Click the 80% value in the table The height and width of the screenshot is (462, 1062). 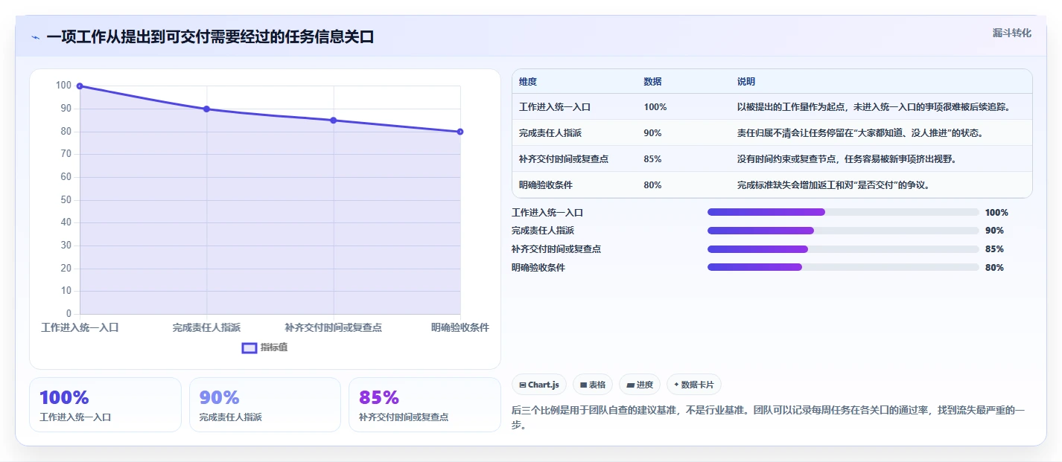(x=652, y=185)
